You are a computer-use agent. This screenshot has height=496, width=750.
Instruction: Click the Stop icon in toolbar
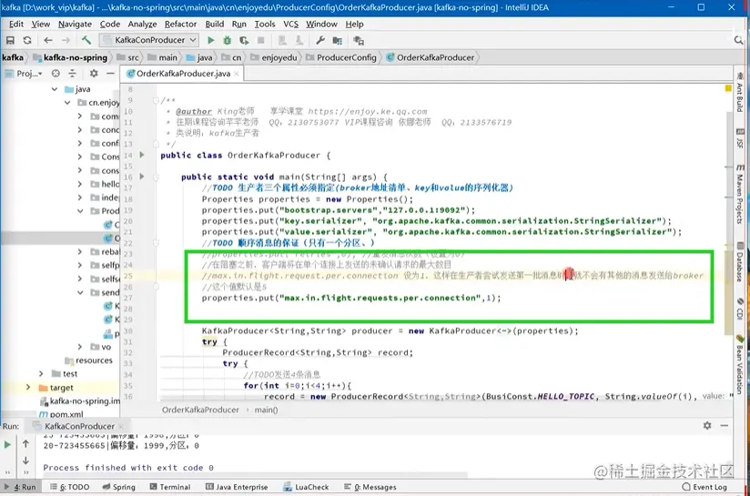coord(260,41)
